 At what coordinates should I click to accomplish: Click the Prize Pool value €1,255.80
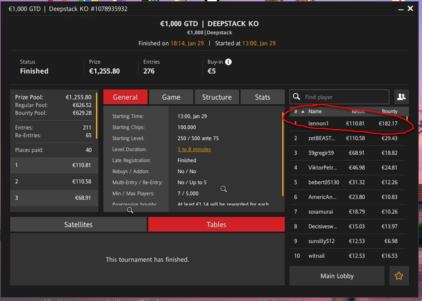(x=78, y=98)
